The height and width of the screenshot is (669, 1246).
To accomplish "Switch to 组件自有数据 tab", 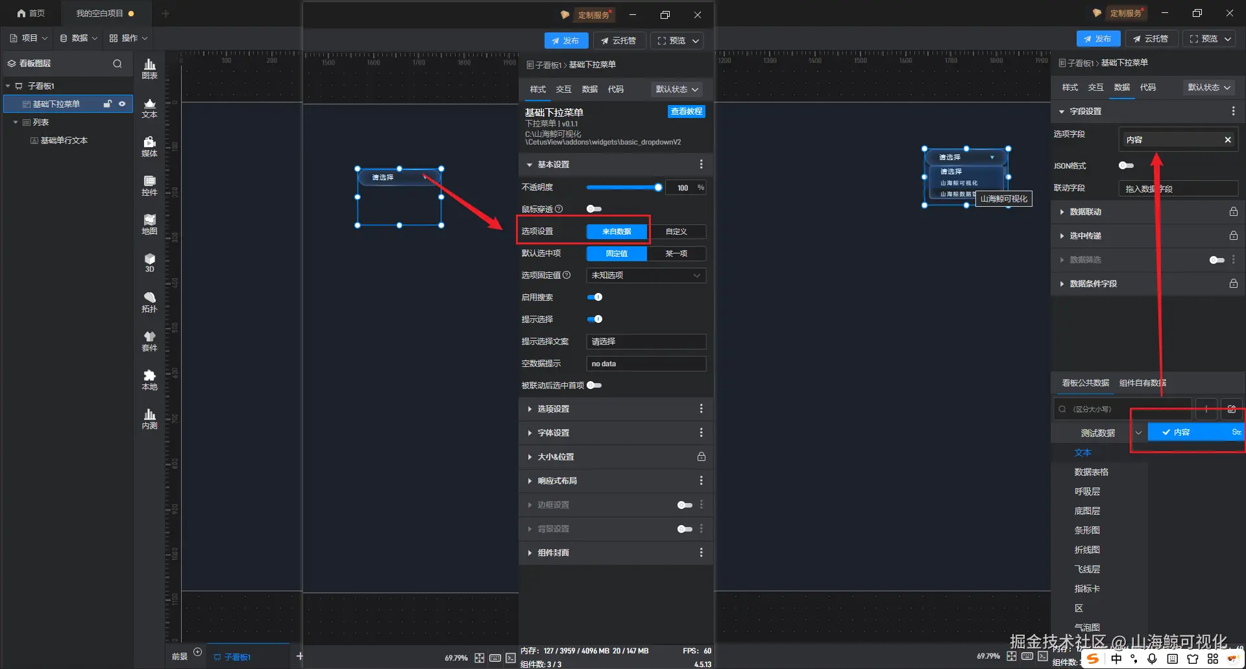I will point(1142,383).
